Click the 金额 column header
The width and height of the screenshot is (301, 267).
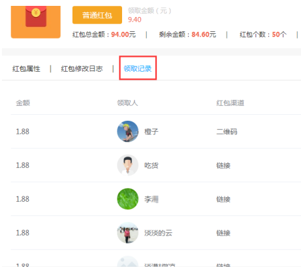(23, 102)
